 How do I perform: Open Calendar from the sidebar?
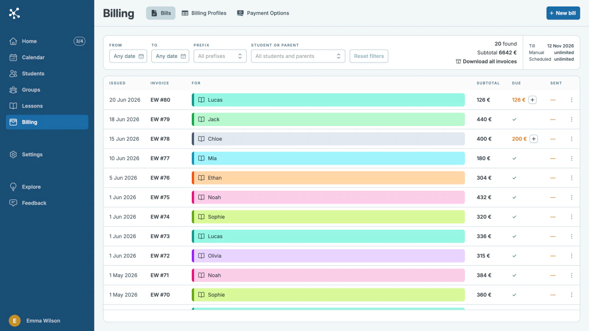(x=47, y=57)
